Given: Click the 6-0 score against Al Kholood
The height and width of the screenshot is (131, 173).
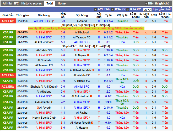Looking at the screenshot, I should point(63,33).
